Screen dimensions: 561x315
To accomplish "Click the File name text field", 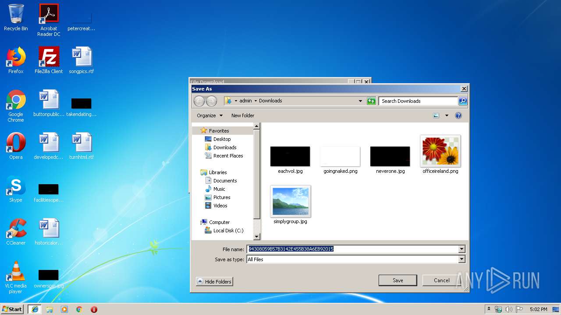I will [353, 249].
